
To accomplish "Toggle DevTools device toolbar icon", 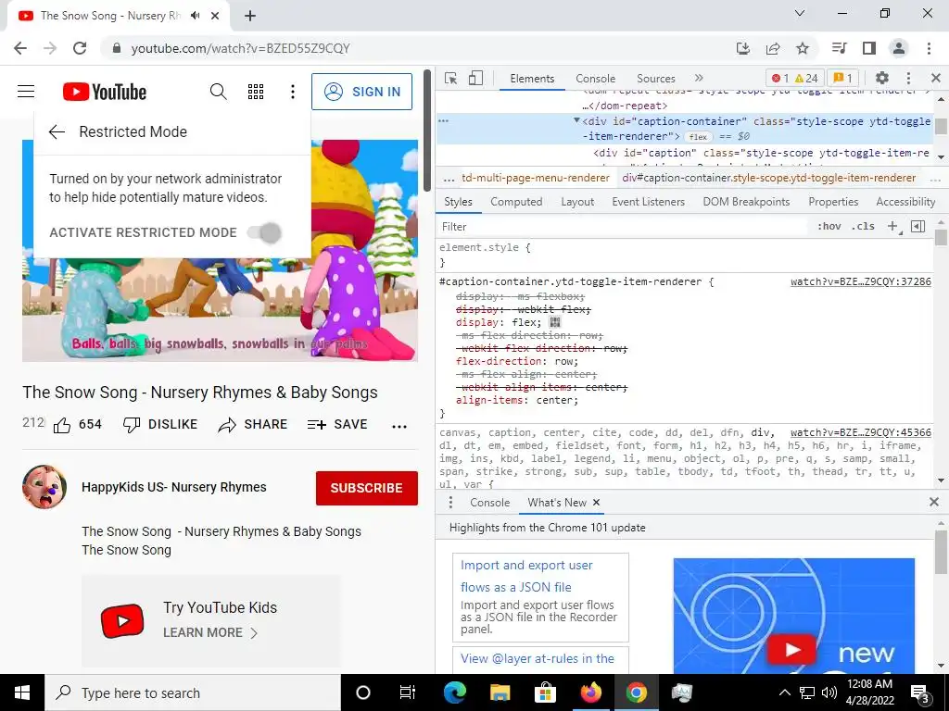I will (x=475, y=78).
